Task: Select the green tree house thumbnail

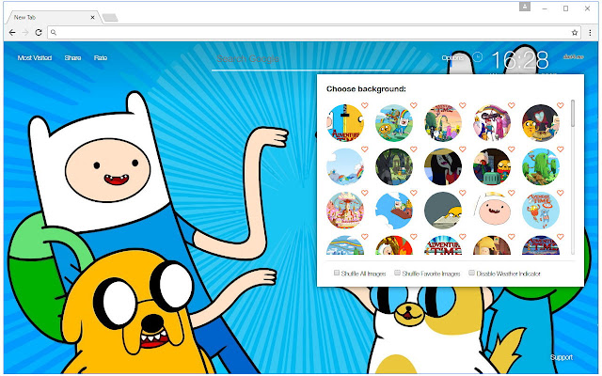Action: point(541,166)
